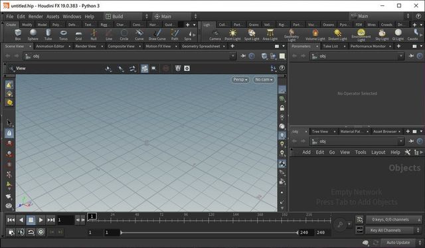This screenshot has height=248, width=425.
Task: Pick the Circle shelf tool
Action: pyautogui.click(x=124, y=35)
